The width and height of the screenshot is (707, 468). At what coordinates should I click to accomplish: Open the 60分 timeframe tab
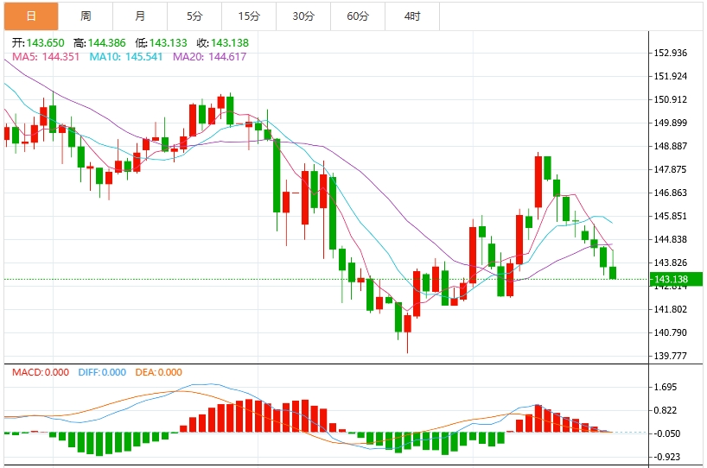point(358,16)
